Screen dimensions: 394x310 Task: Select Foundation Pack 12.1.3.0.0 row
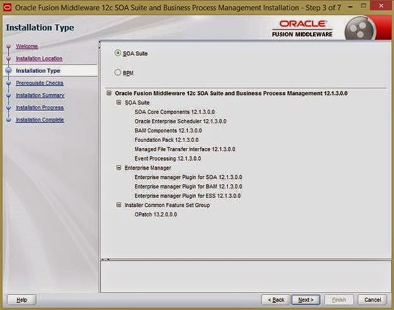pyautogui.click(x=166, y=139)
